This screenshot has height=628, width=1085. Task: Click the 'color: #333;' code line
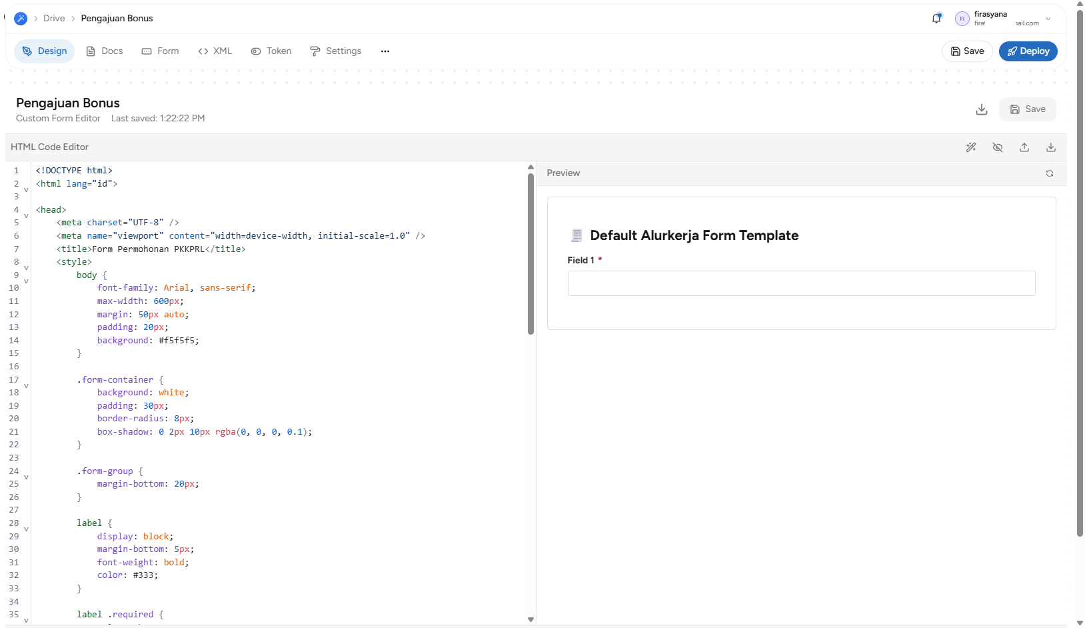(128, 575)
